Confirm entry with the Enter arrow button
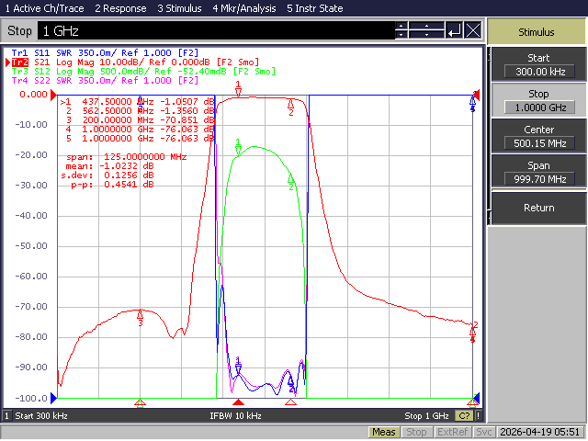 (455, 30)
